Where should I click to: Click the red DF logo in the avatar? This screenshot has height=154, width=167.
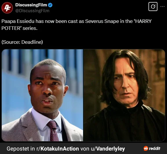click(7, 8)
